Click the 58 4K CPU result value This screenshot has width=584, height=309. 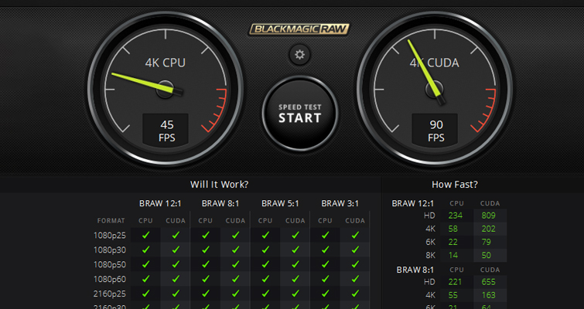454,229
